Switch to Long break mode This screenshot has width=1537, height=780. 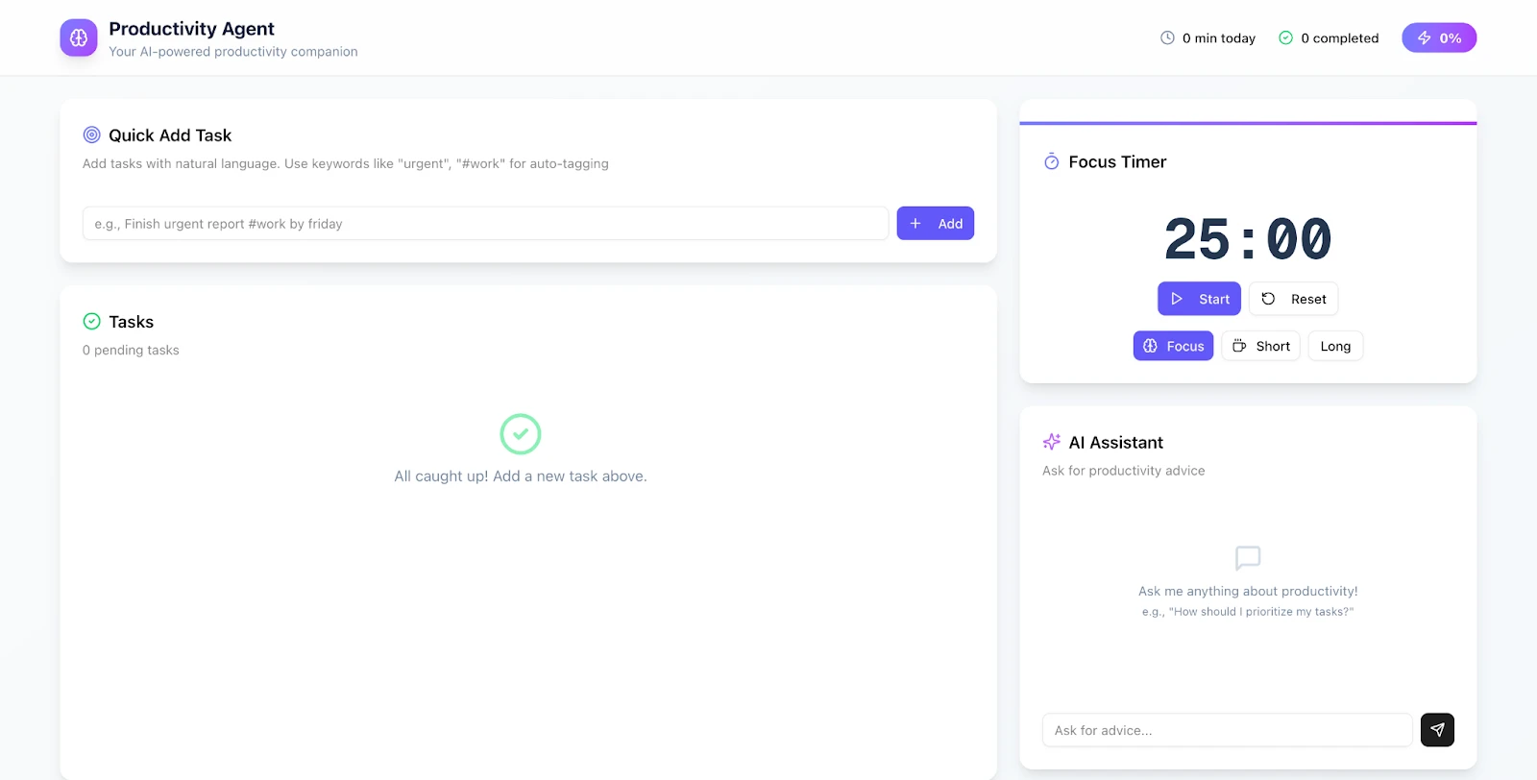(x=1335, y=346)
